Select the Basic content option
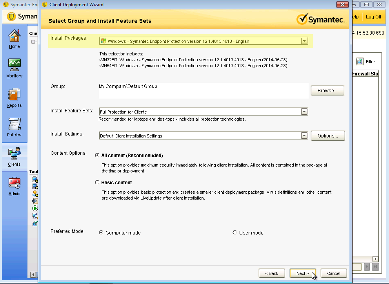The width and height of the screenshot is (389, 284). [x=97, y=182]
